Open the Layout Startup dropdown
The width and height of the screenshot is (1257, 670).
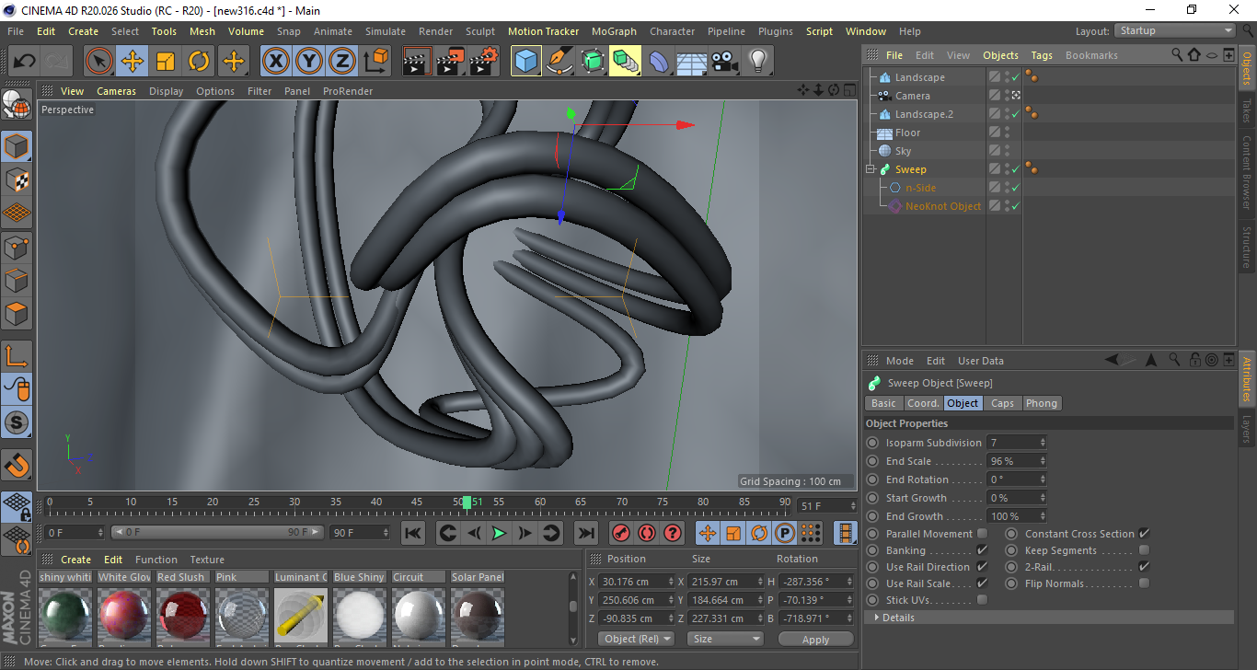[1174, 30]
